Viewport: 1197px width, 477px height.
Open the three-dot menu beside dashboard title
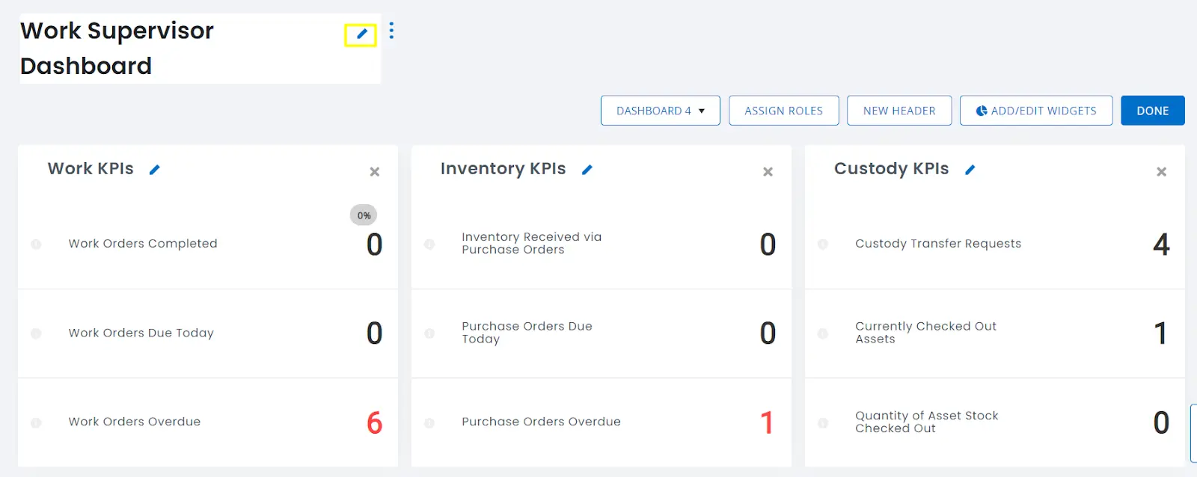point(391,31)
